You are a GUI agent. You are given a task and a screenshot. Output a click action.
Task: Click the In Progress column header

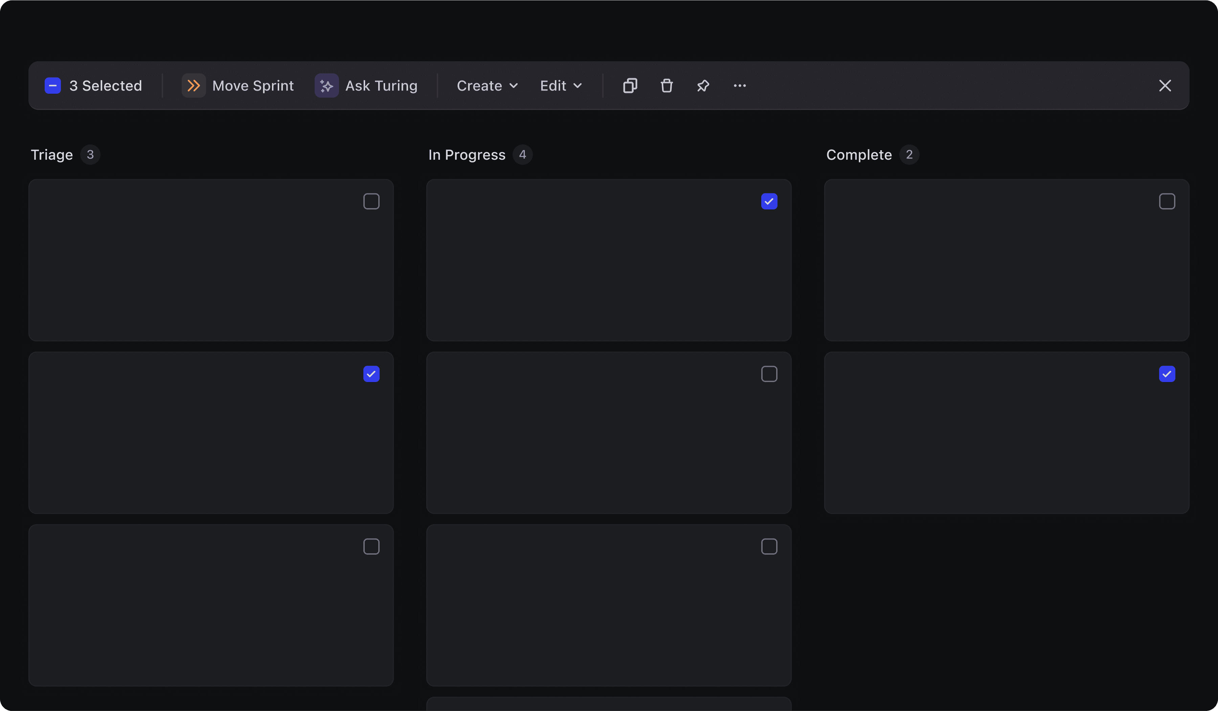467,155
